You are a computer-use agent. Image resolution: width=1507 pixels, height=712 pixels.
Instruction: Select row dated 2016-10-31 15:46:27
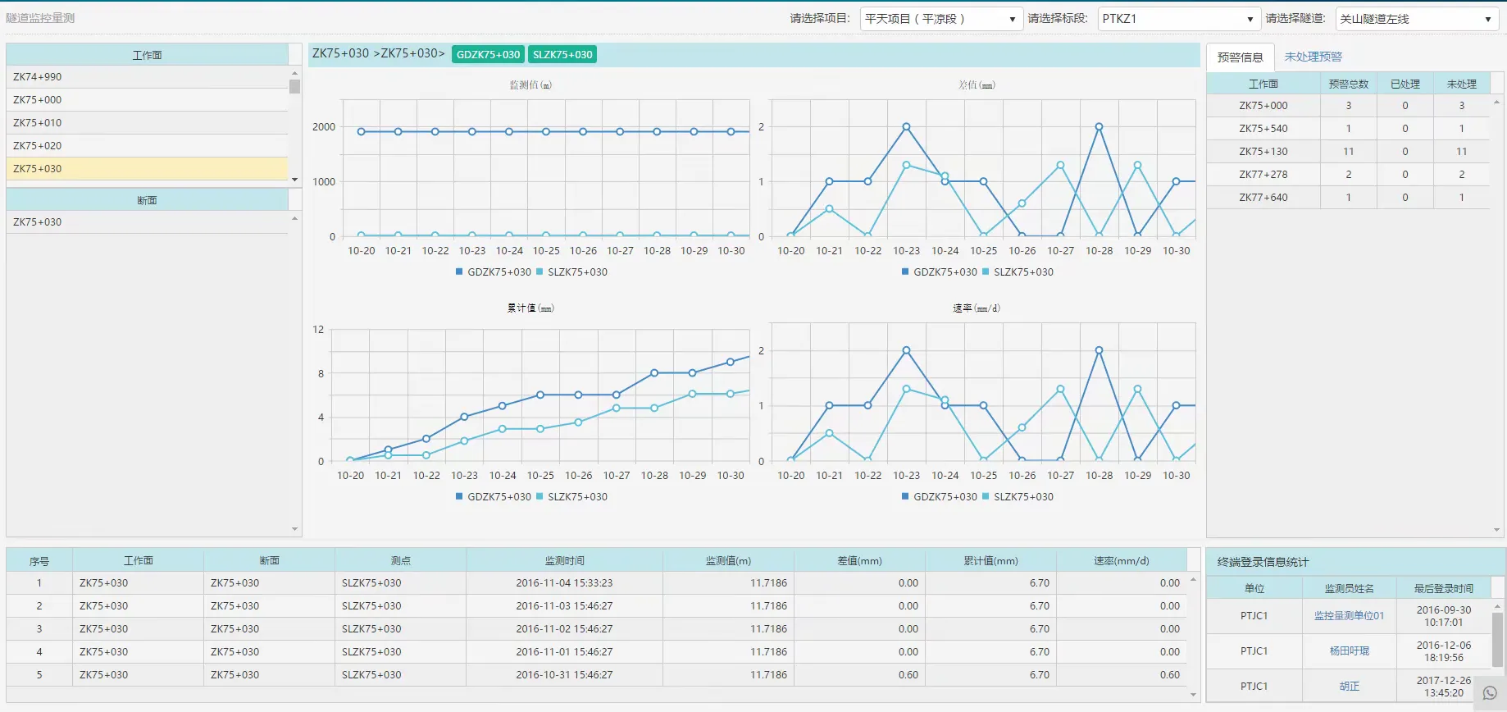tap(597, 675)
